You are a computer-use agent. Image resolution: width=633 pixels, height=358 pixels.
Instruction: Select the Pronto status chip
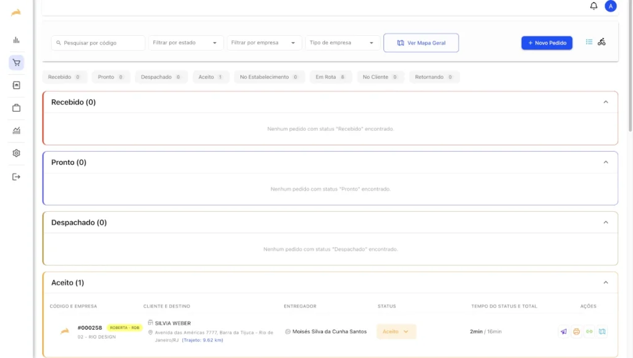pos(111,77)
